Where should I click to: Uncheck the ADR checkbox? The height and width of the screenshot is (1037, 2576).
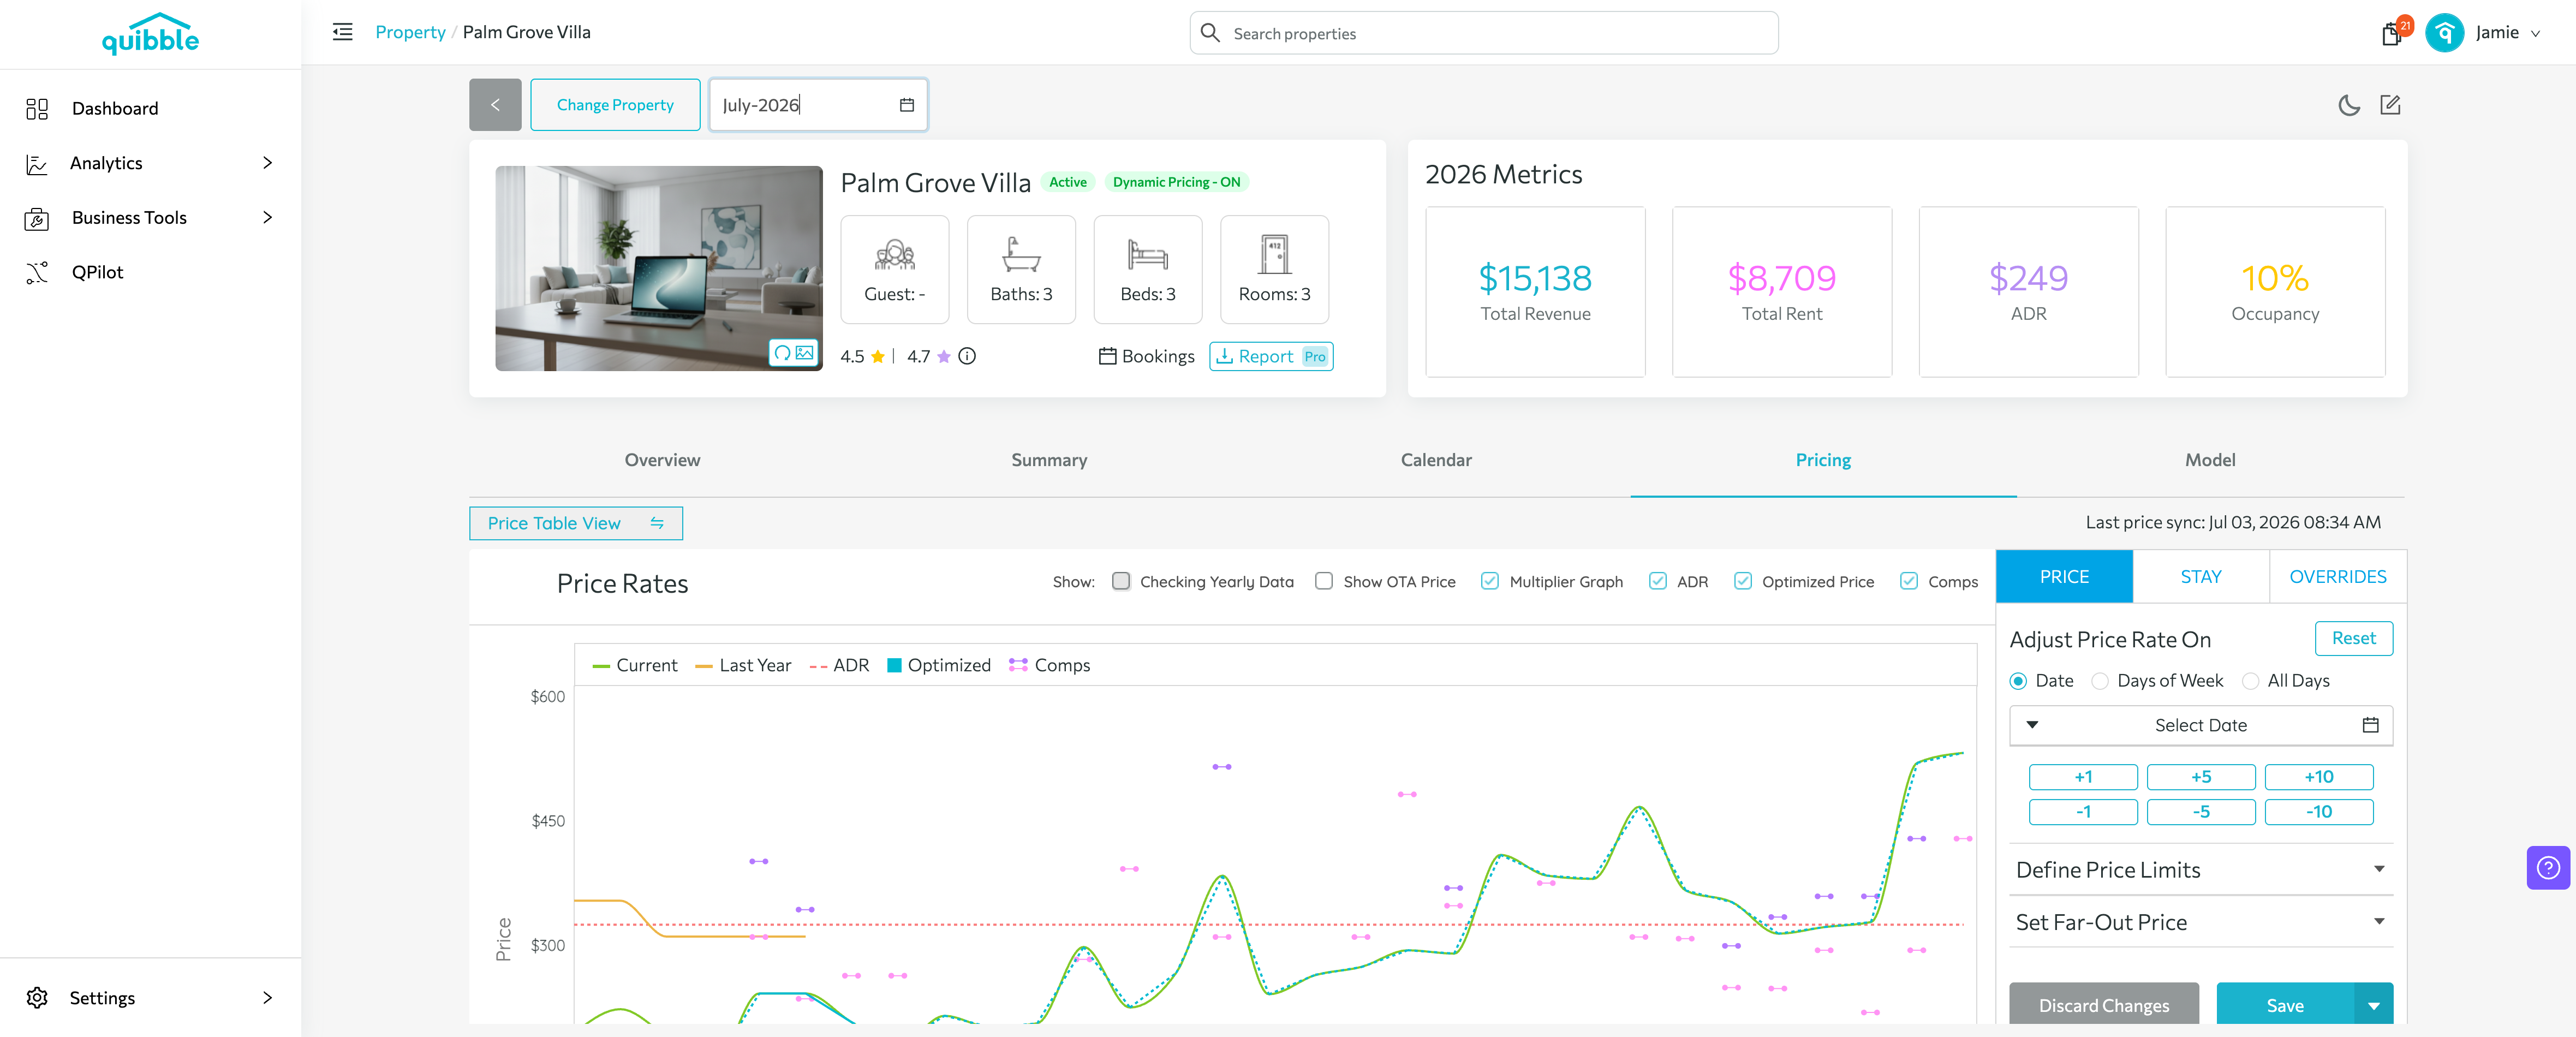pyautogui.click(x=1658, y=581)
